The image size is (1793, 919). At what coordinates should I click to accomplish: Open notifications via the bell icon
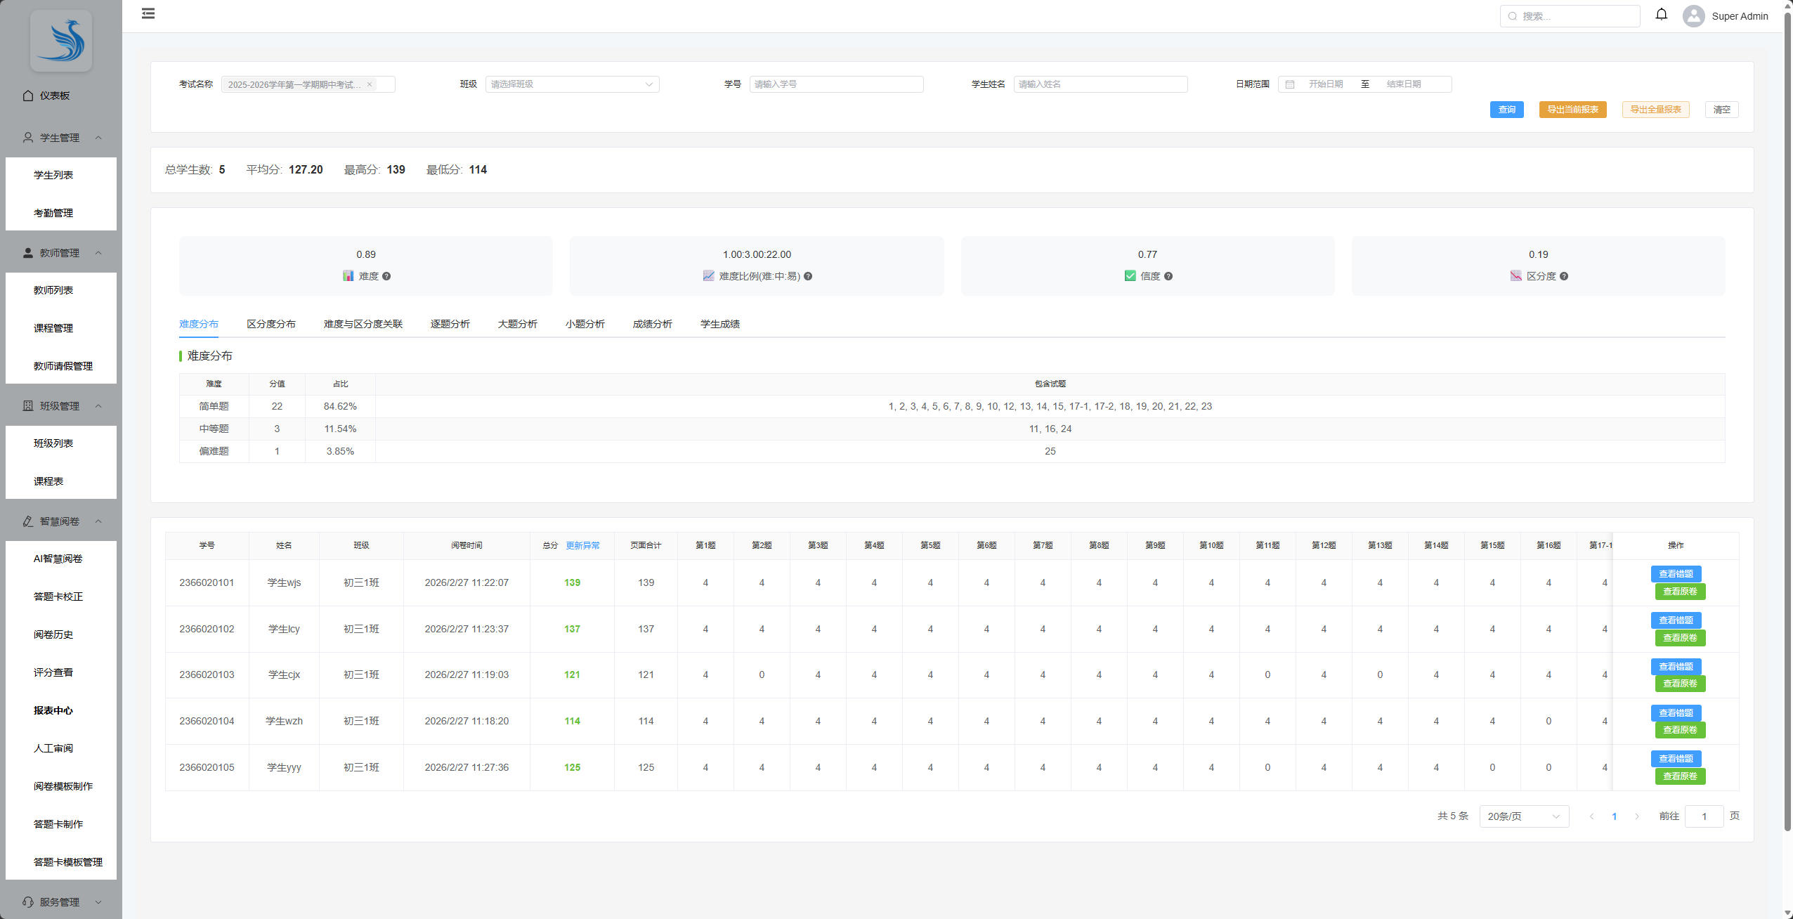point(1661,14)
